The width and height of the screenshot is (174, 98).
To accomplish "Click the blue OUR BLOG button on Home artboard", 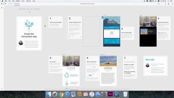I will point(112,27).
